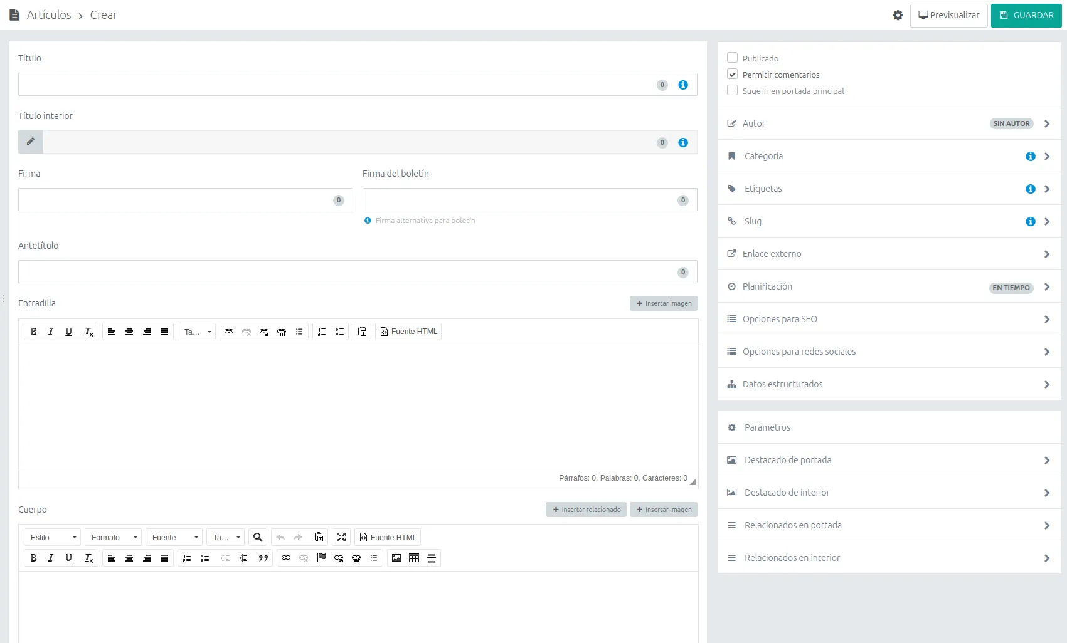This screenshot has height=643, width=1067.
Task: Click the info icon on the Slug row
Action: (1031, 221)
